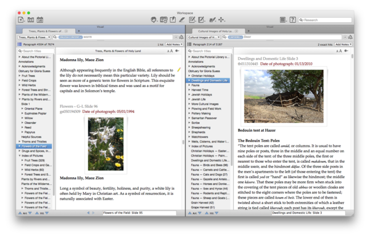
Task: Expand the Christian Holidays tree item
Action: coord(189,76)
